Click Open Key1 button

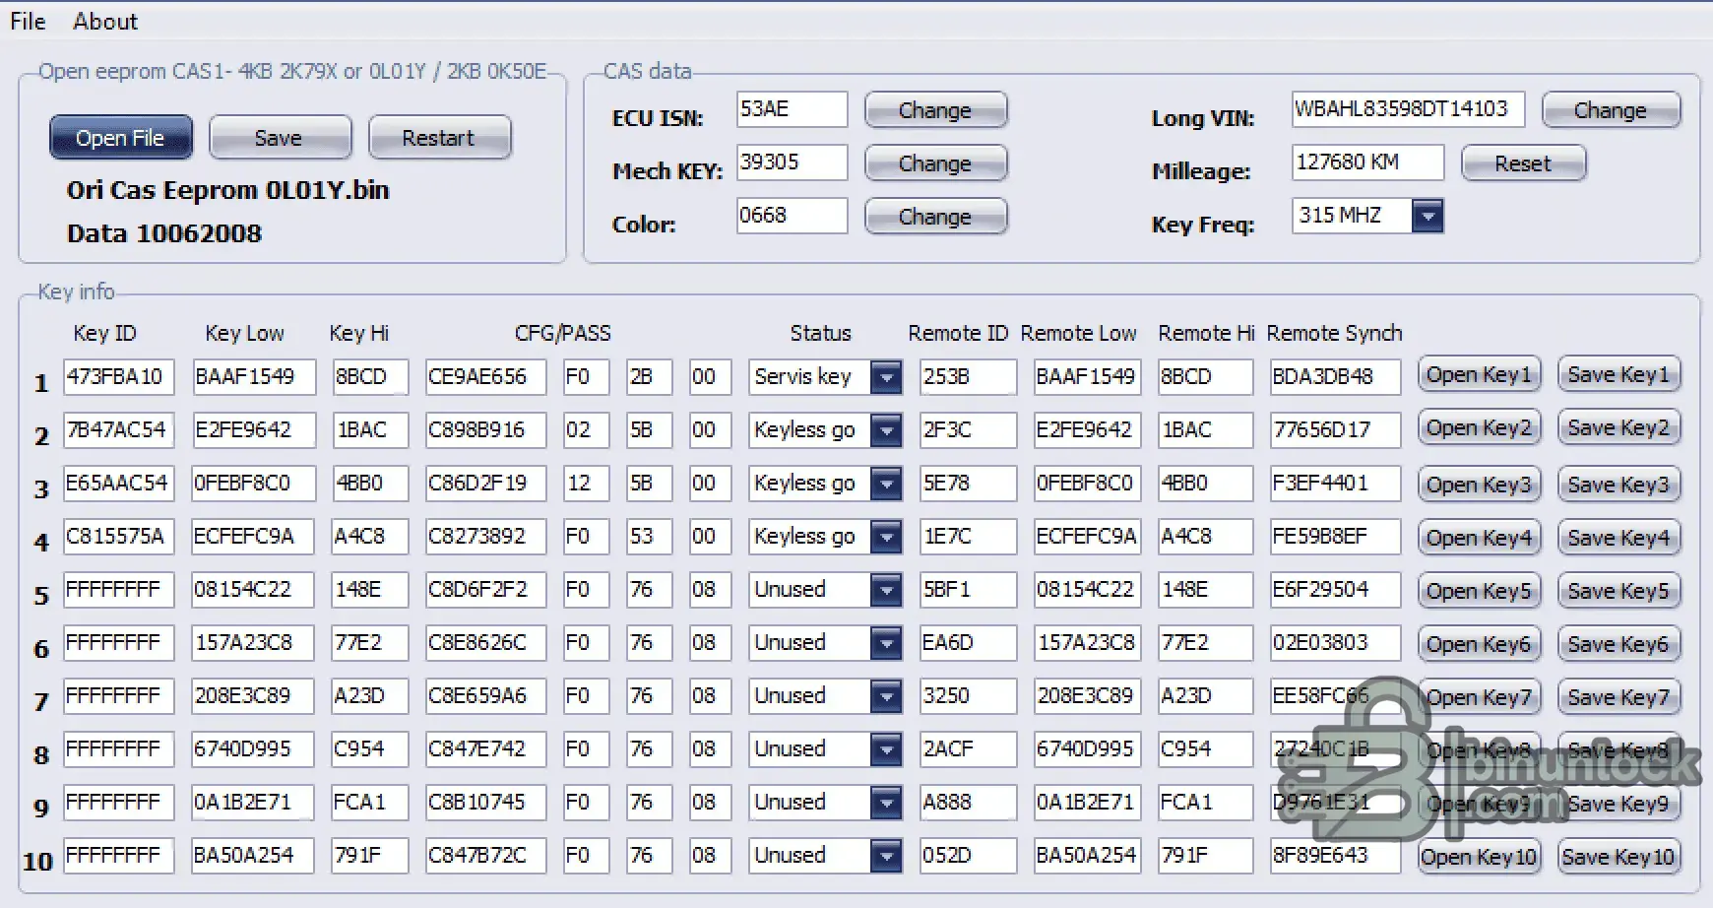pyautogui.click(x=1479, y=375)
